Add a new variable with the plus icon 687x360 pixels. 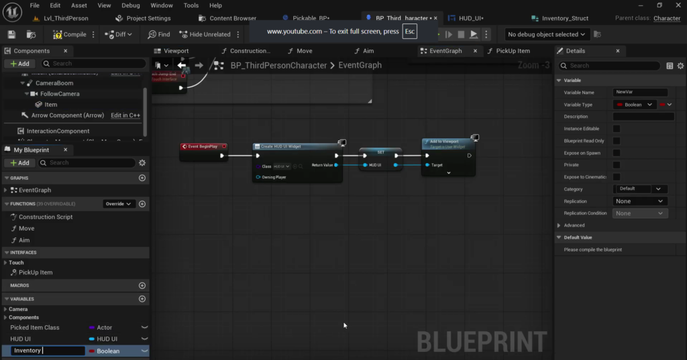coord(142,299)
